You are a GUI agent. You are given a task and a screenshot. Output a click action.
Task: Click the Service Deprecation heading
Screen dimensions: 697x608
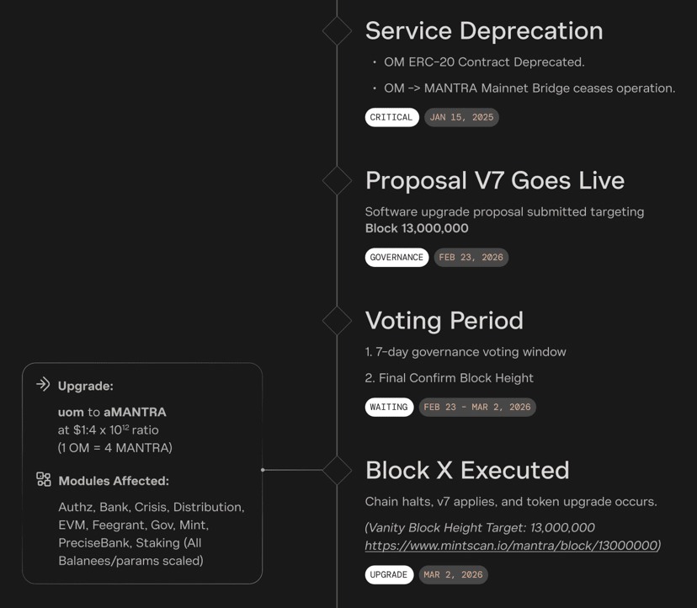484,31
